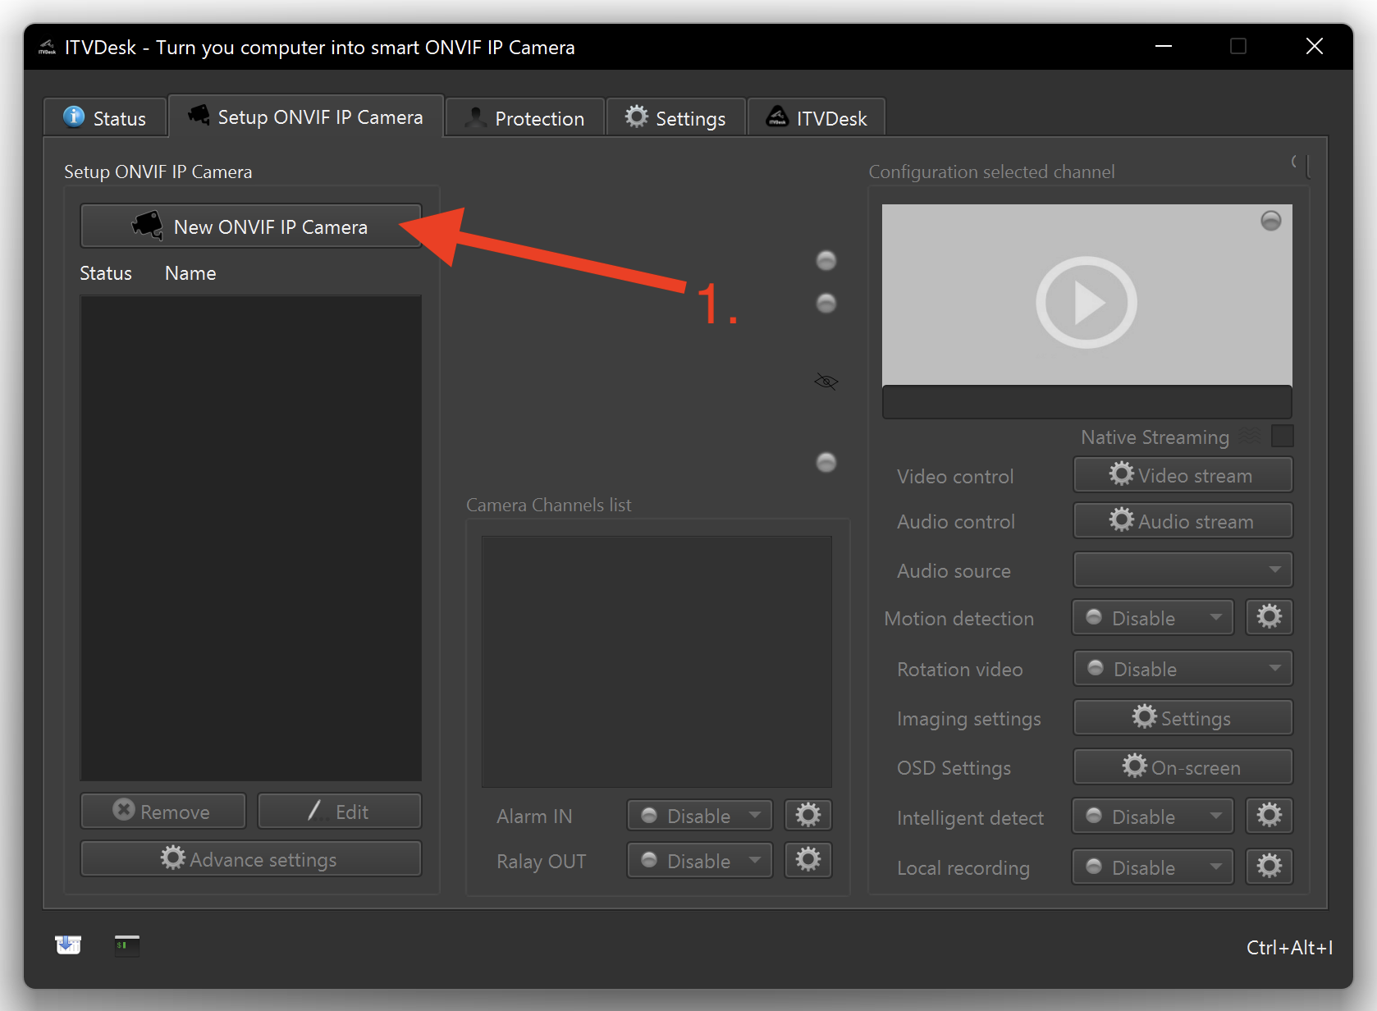Open the gear settings next to Alarm IN

807,815
